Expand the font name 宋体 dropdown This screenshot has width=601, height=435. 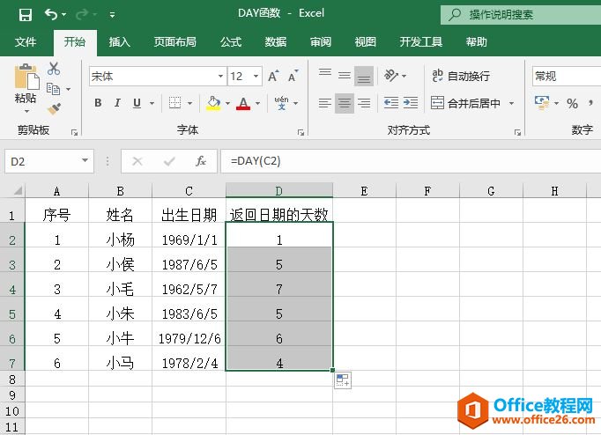[219, 77]
